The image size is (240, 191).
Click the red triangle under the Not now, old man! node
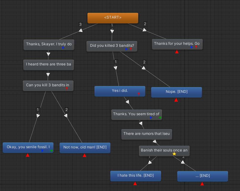(85, 155)
